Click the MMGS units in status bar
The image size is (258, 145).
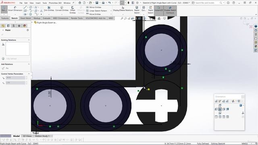click(x=245, y=143)
